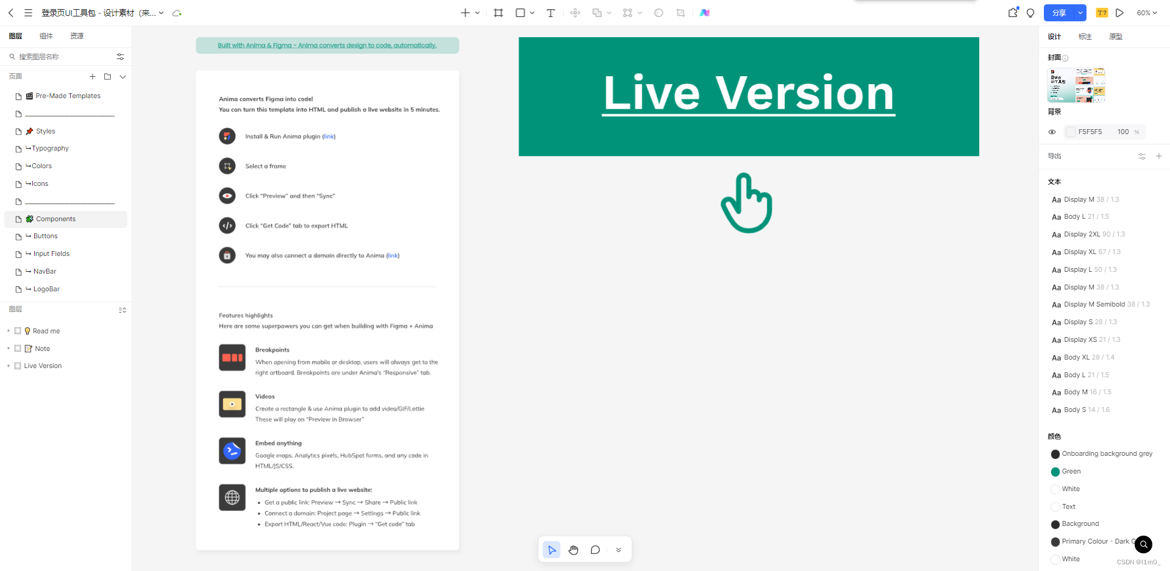Expand the Live Version layer
The image size is (1170, 571).
point(9,366)
